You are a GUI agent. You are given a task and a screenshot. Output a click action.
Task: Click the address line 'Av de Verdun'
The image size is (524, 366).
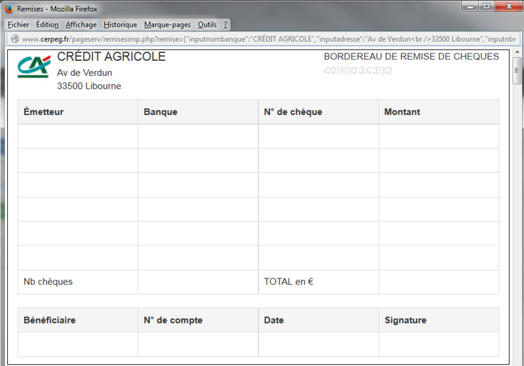(x=84, y=73)
